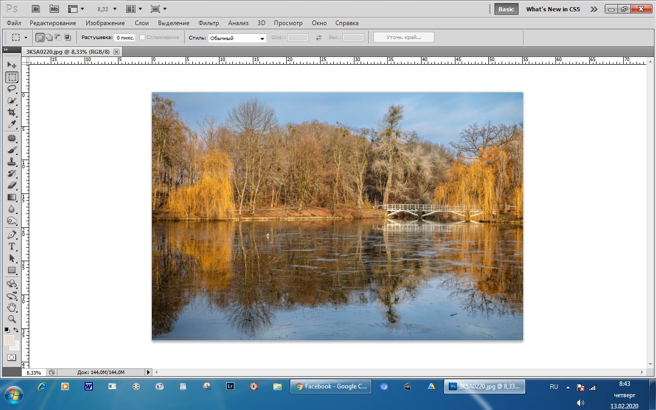The height and width of the screenshot is (410, 656).
Task: Open the Стиль dropdown showing Обычный
Action: point(237,38)
